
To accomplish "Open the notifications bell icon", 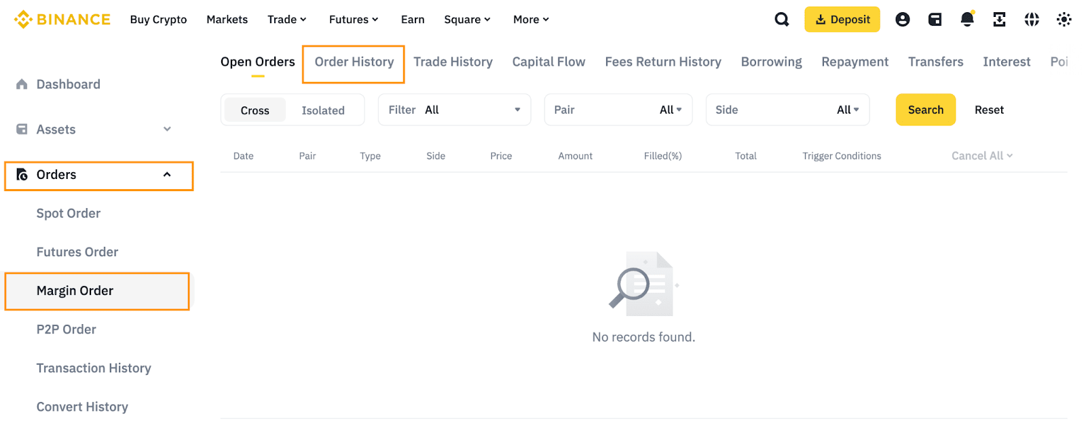I will [967, 20].
